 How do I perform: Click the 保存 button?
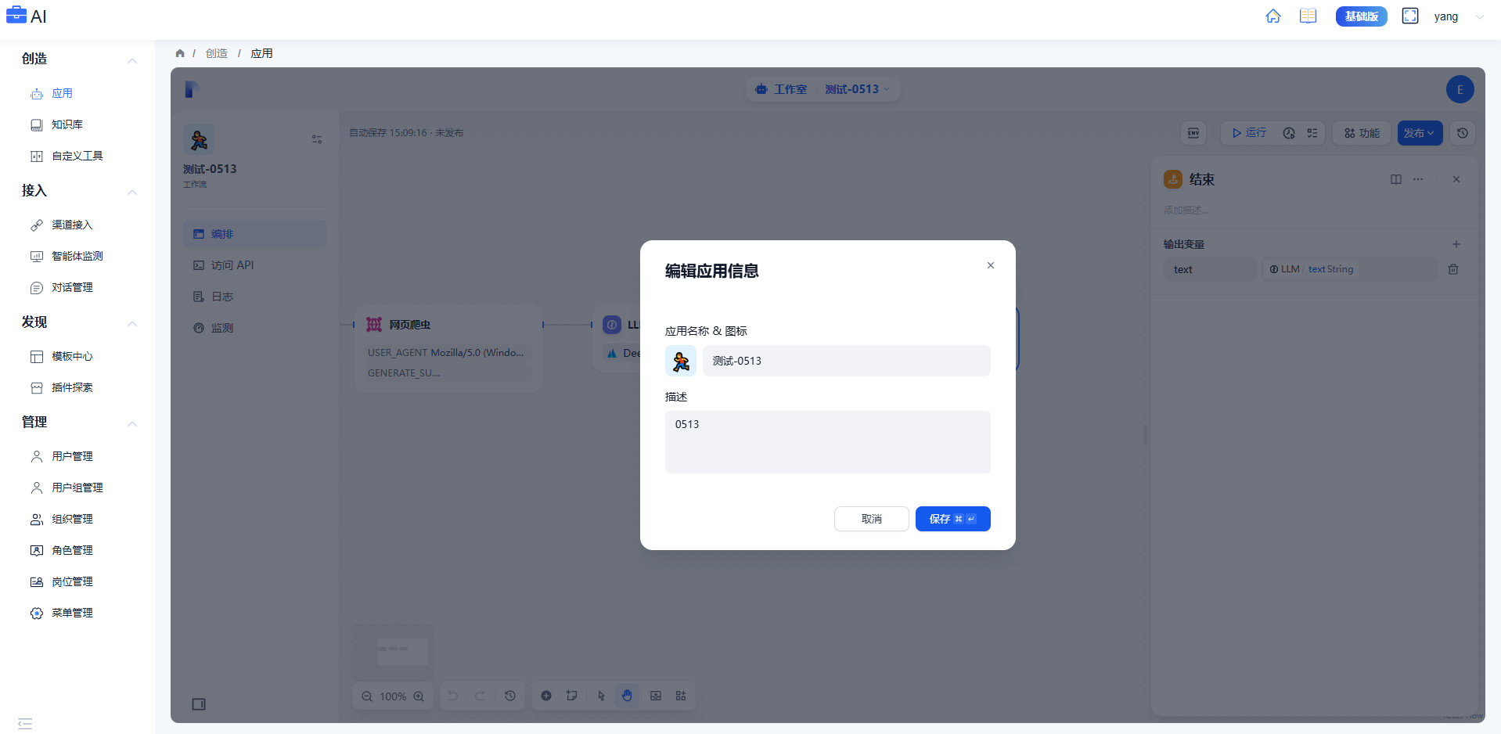(x=953, y=519)
